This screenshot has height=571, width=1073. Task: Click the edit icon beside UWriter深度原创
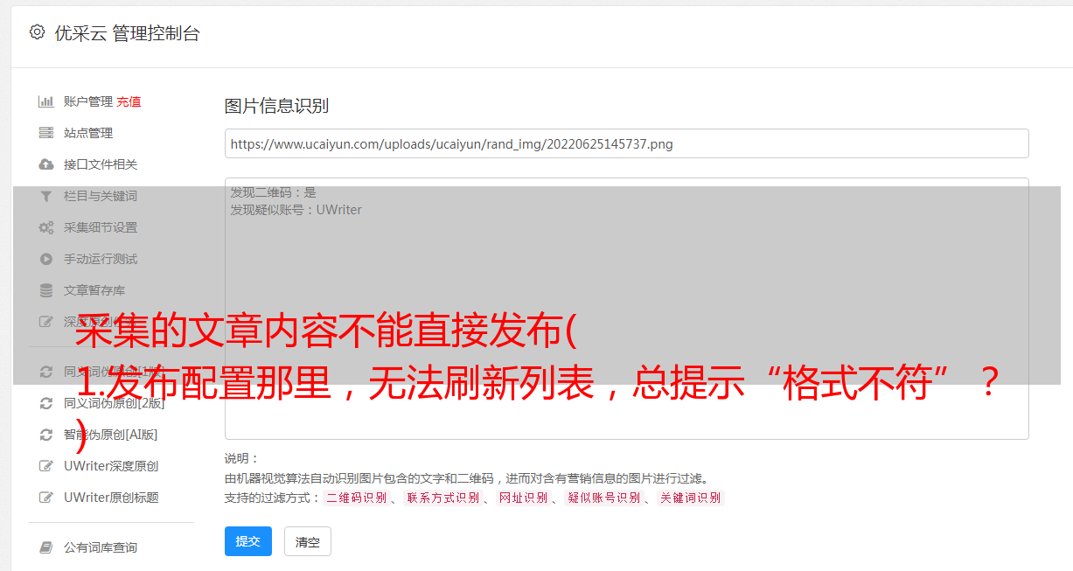46,466
